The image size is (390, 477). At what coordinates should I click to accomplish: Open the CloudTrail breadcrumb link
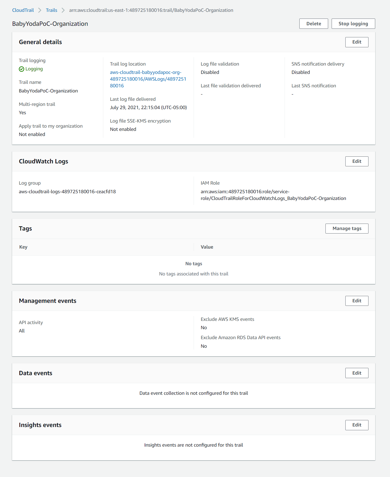pyautogui.click(x=23, y=10)
